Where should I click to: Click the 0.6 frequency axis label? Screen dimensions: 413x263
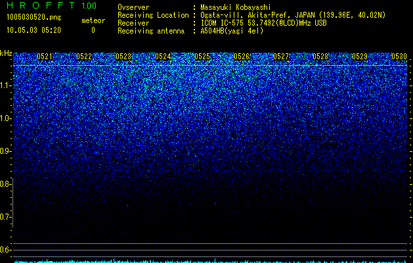coord(5,250)
